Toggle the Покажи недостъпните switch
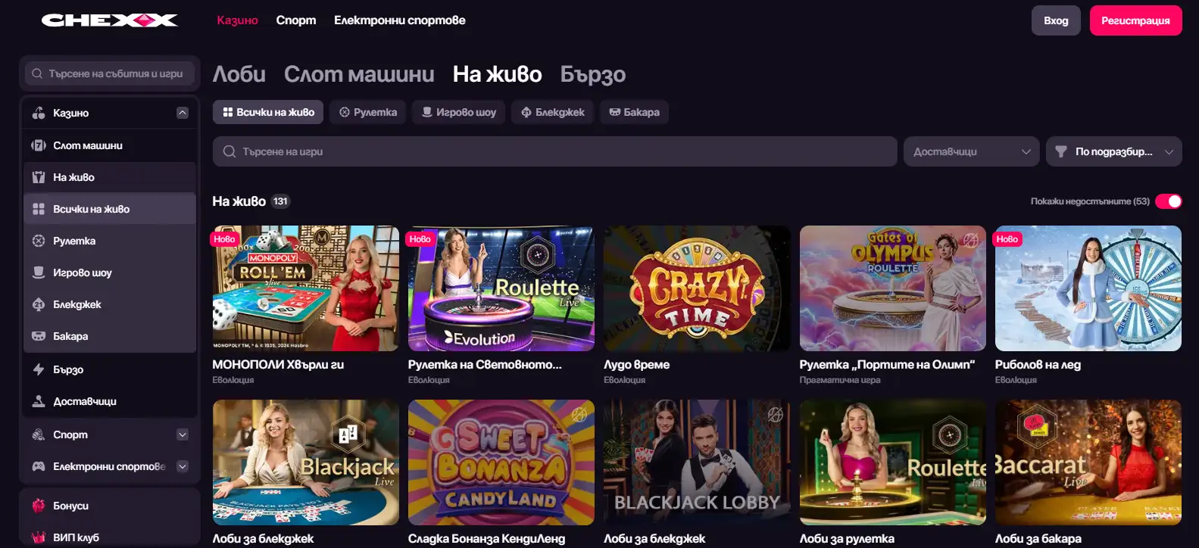Viewport: 1199px width, 548px height. click(x=1168, y=201)
